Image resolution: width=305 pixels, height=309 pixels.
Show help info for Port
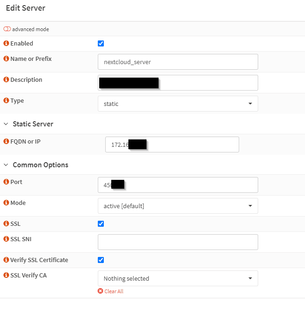pyautogui.click(x=6, y=182)
